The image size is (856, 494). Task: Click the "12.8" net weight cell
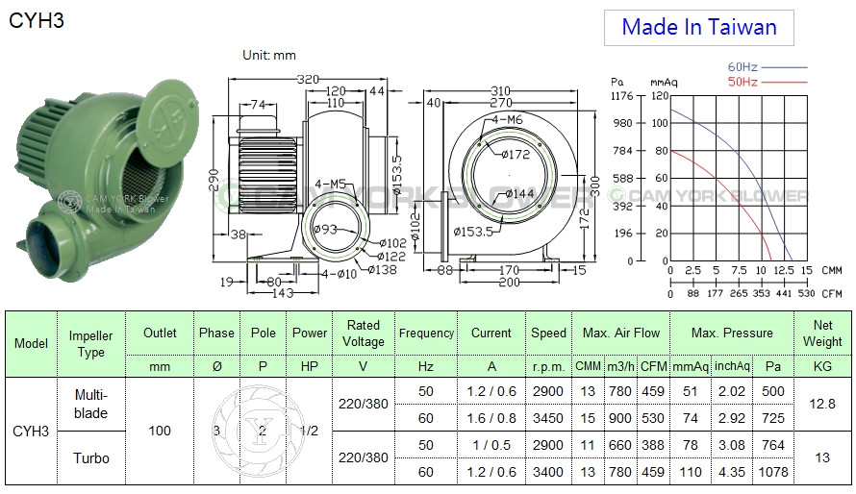822,404
